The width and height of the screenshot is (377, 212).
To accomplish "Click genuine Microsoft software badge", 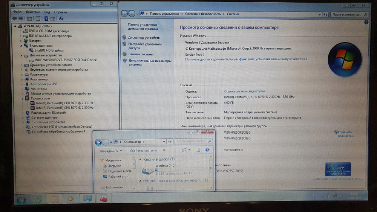I will tap(338, 169).
